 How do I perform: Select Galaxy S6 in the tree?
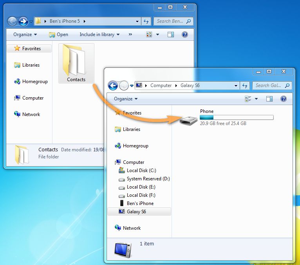[139, 212]
